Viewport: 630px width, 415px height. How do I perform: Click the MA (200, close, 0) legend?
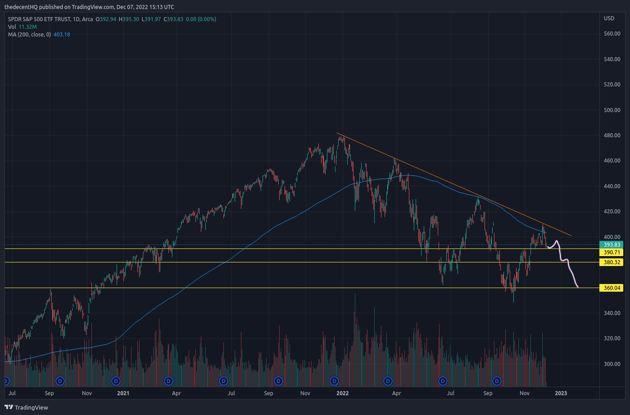point(29,35)
